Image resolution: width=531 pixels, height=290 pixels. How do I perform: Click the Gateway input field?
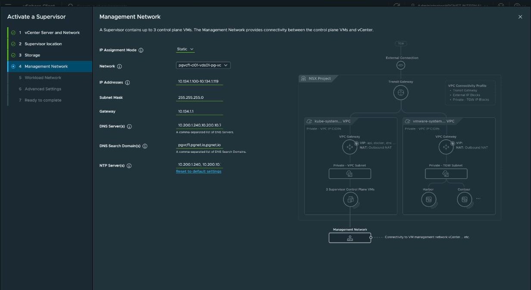[x=200, y=111]
